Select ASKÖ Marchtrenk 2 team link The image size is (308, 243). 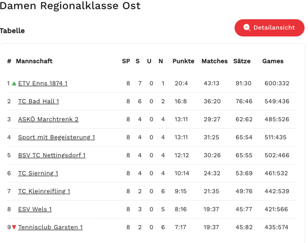48,119
